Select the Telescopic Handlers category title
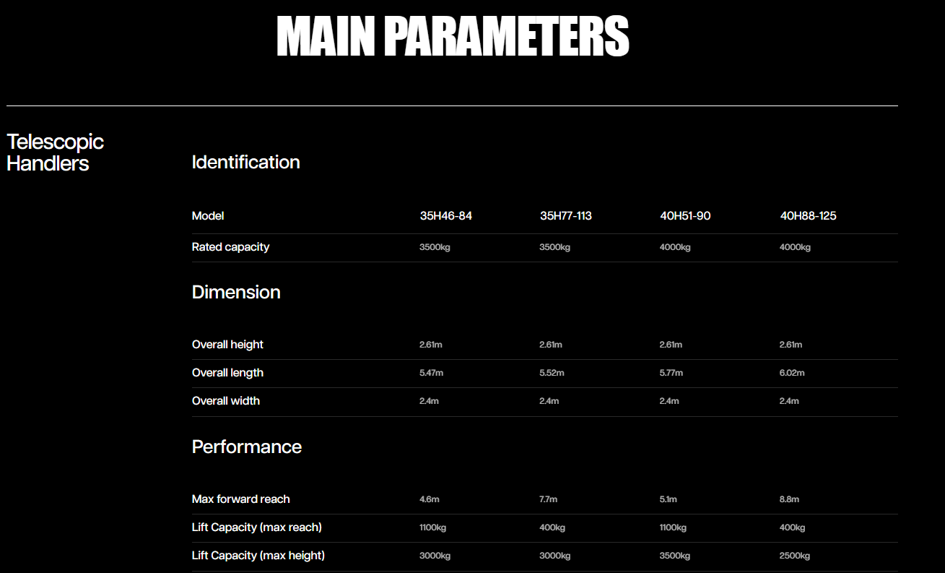Viewport: 945px width, 573px height. 55,152
